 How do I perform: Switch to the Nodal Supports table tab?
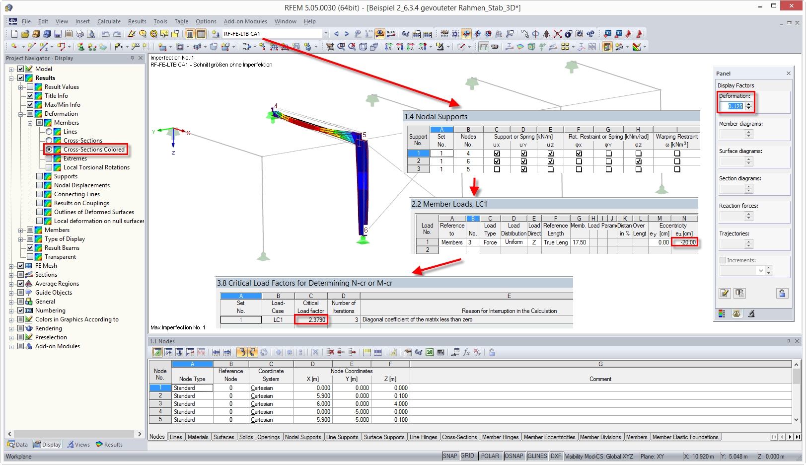click(x=303, y=437)
